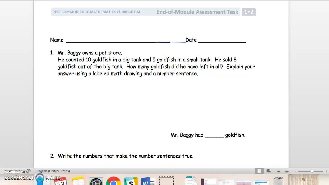Select Print Layout view in status bar
Image resolution: width=329 pixels, height=185 pixels.
pos(259,171)
